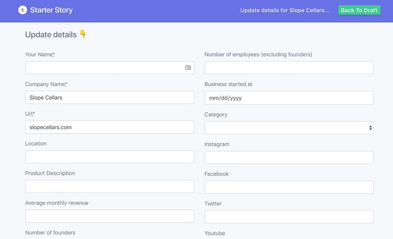Focus the Your Name input field
Viewport: 393px width, 239px height.
[104, 68]
